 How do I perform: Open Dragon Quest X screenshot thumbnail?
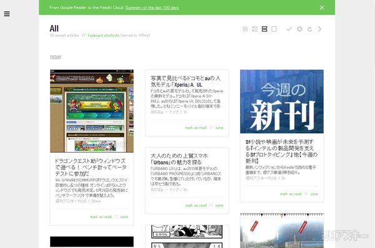pos(92,111)
